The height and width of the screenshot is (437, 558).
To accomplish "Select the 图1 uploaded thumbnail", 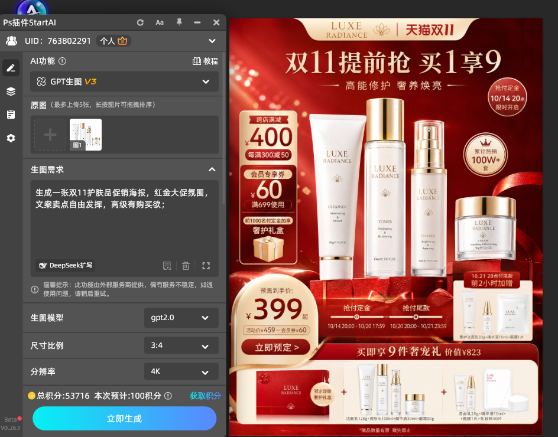I will (x=85, y=135).
